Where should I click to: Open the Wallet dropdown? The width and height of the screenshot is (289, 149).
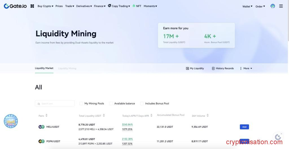(x=247, y=6)
